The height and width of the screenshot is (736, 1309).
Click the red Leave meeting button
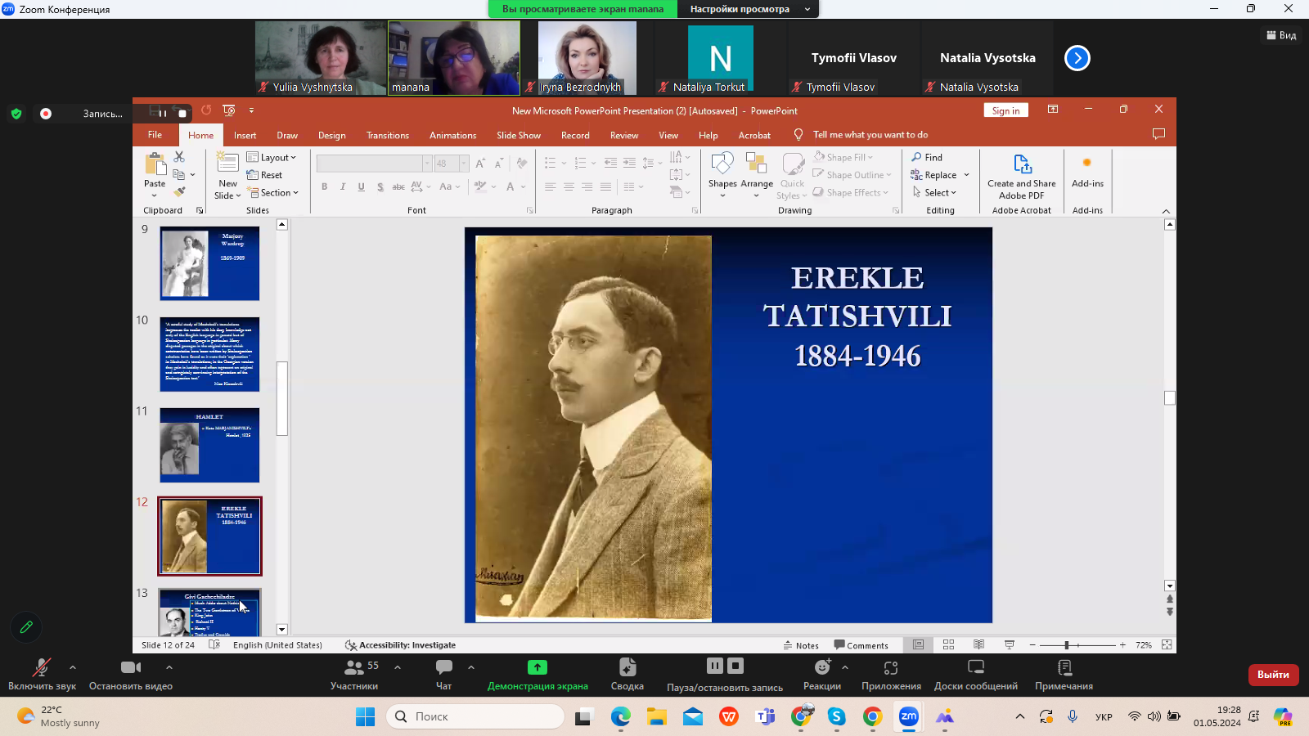pyautogui.click(x=1272, y=675)
